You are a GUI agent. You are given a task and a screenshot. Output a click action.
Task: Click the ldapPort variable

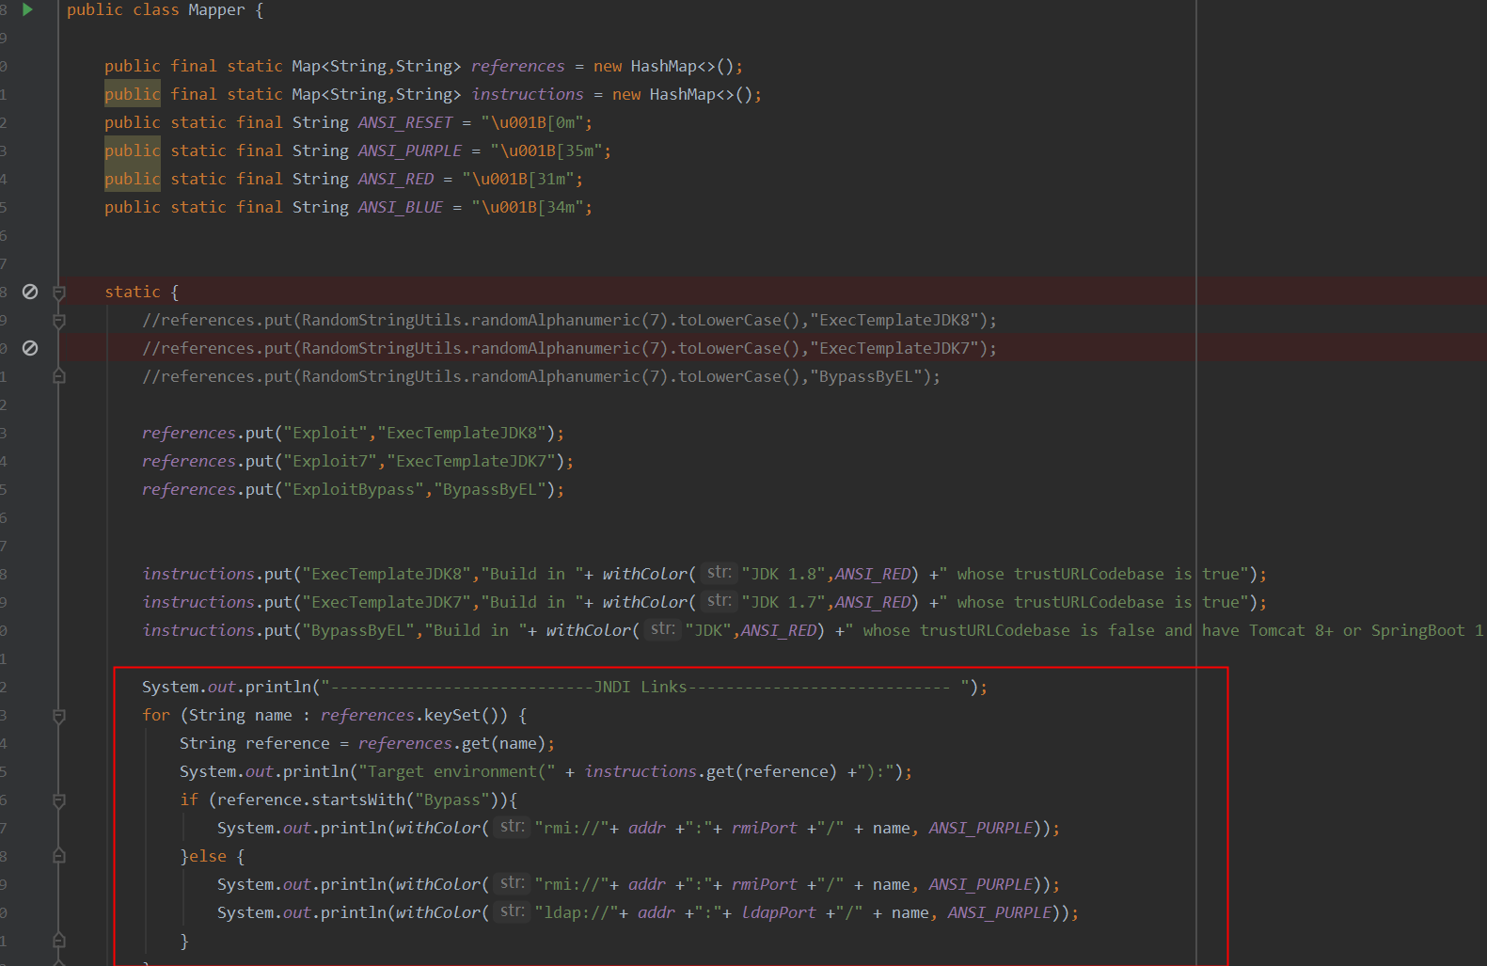(779, 913)
